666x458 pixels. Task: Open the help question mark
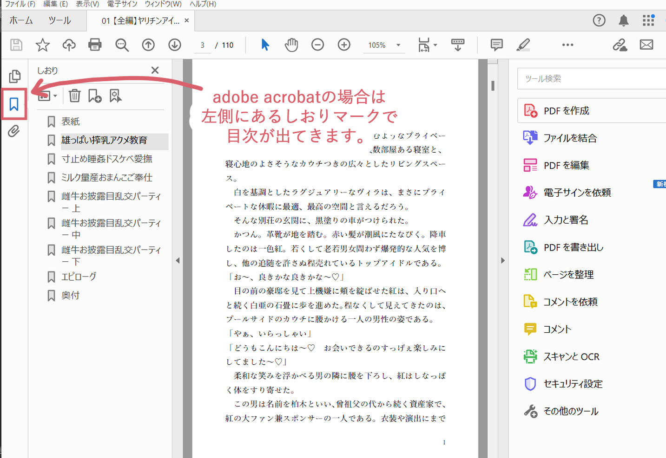(x=599, y=20)
